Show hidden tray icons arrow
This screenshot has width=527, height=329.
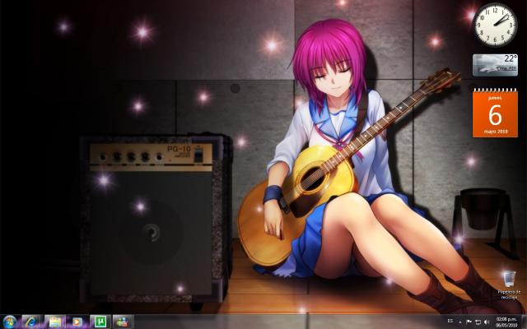click(x=460, y=322)
